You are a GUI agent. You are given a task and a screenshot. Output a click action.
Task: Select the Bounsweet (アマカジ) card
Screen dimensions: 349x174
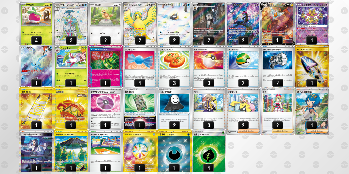36,23
